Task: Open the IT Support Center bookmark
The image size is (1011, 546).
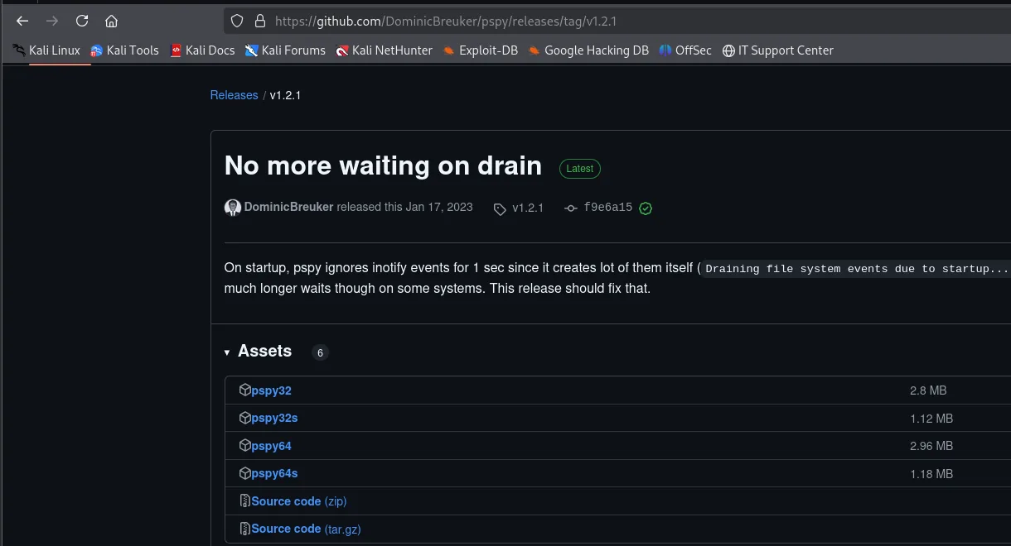Action: click(x=778, y=50)
